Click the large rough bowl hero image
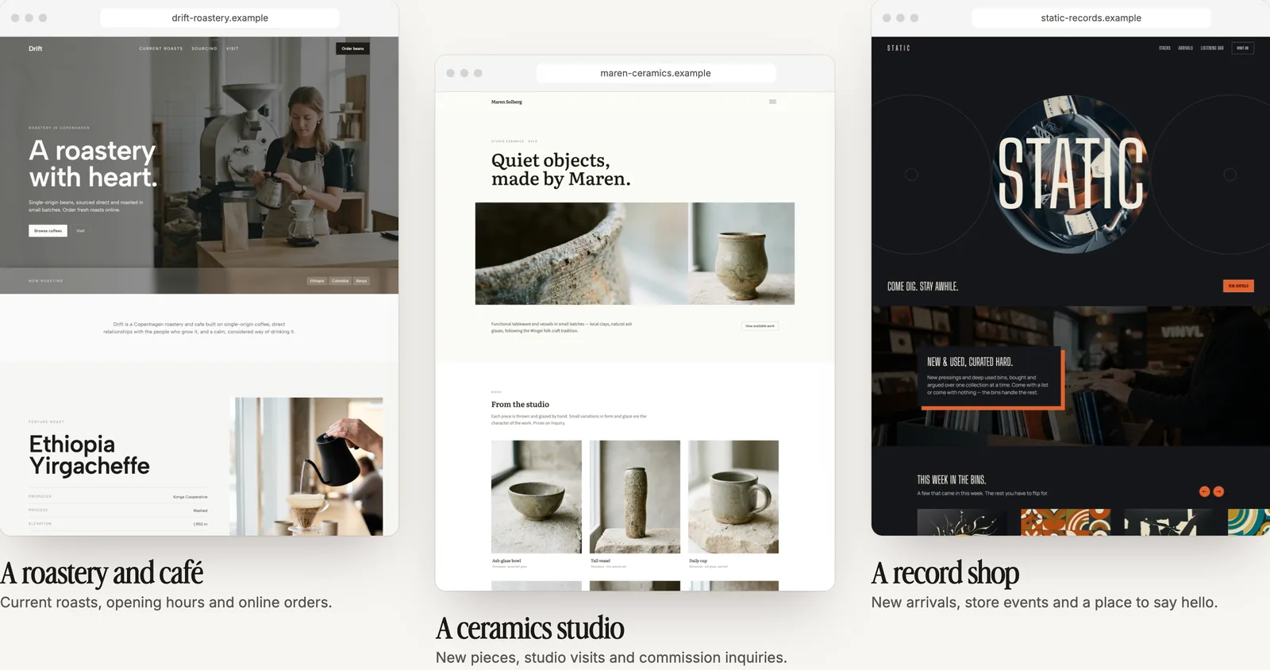This screenshot has width=1270, height=670. tap(582, 253)
